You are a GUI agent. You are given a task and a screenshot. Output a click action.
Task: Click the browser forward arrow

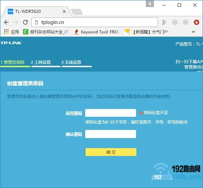16,22
